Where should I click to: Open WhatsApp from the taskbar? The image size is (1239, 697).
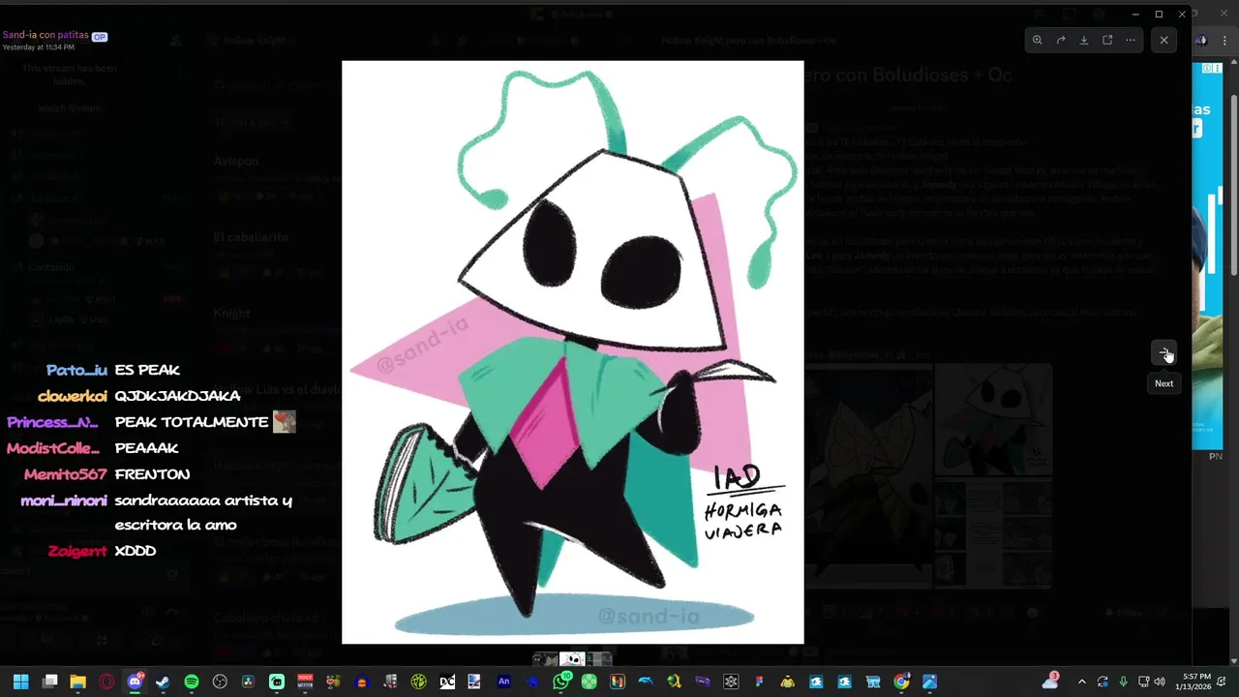560,682
